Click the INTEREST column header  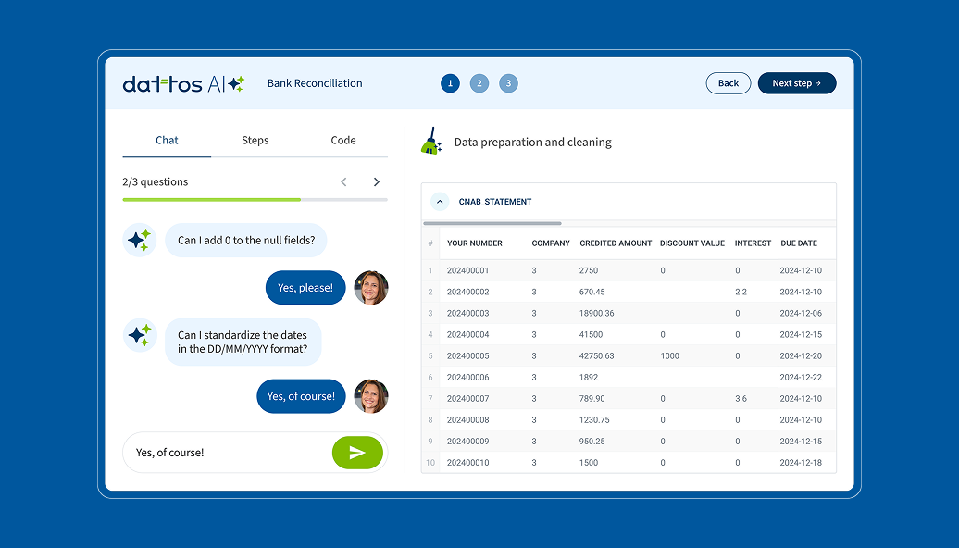coord(753,243)
